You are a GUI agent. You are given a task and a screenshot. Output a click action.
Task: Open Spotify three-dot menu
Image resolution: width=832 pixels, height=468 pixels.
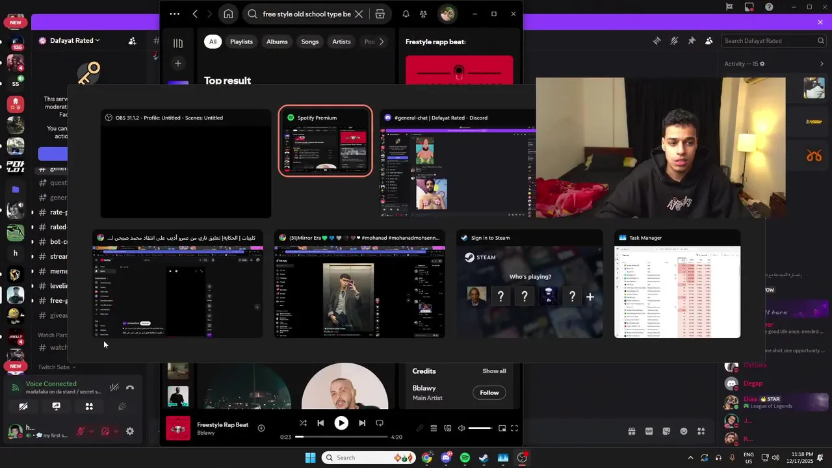(174, 14)
